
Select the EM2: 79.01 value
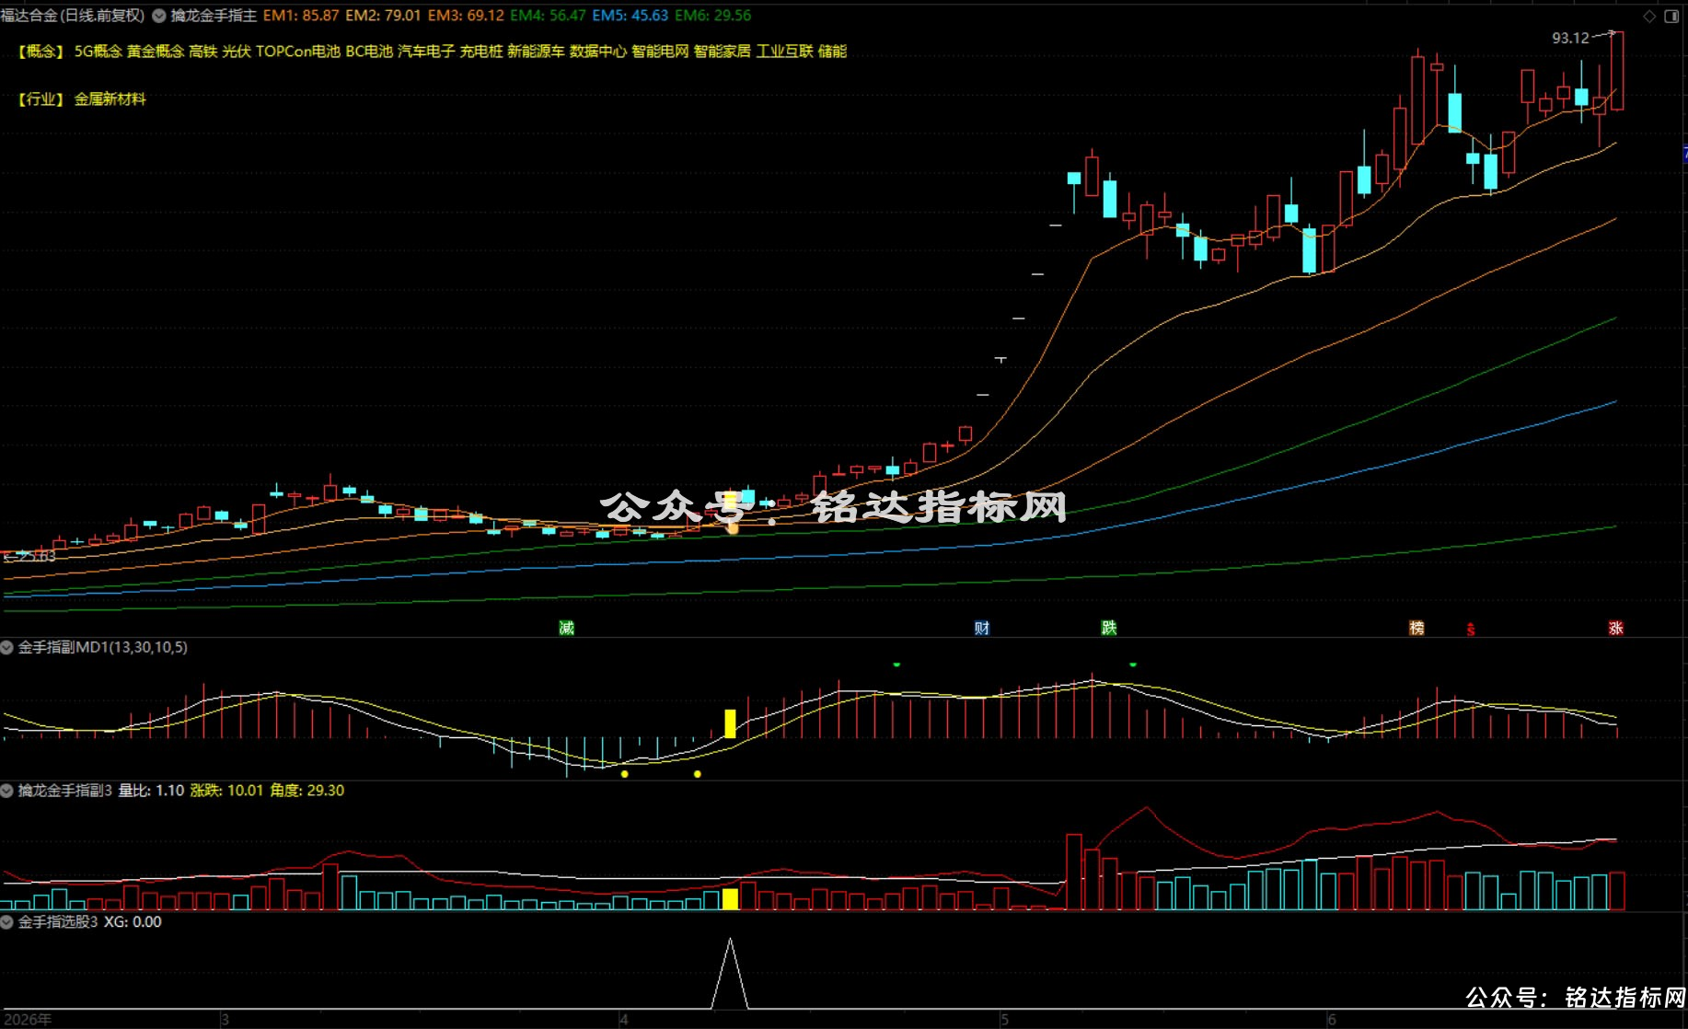383,16
